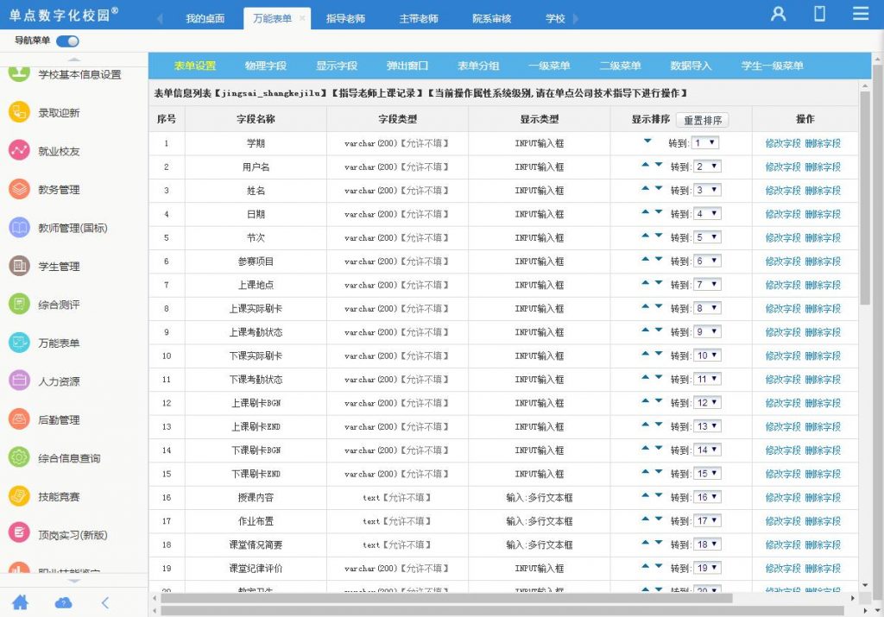Screen dimensions: 884x617
Task: Open sort dropdown for 上课考勤状态 row
Action: (707, 332)
